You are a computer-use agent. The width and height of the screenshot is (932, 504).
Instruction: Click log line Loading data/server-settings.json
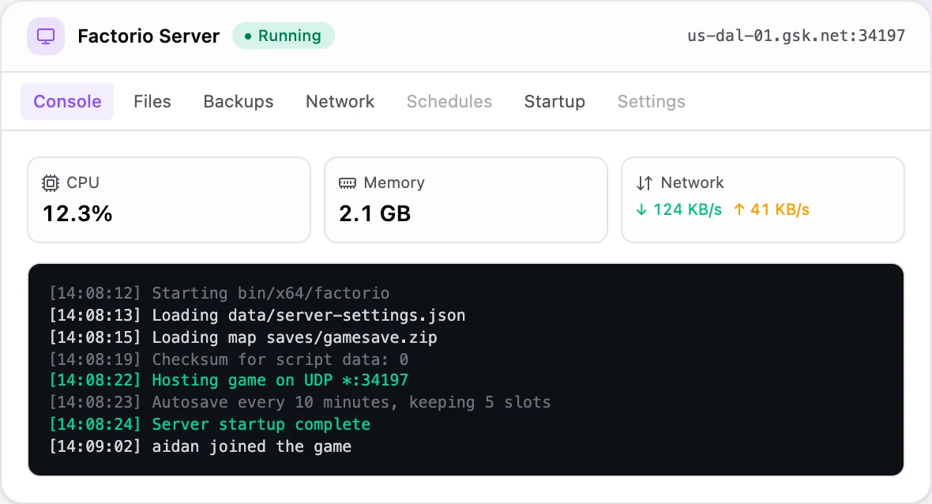tap(257, 315)
